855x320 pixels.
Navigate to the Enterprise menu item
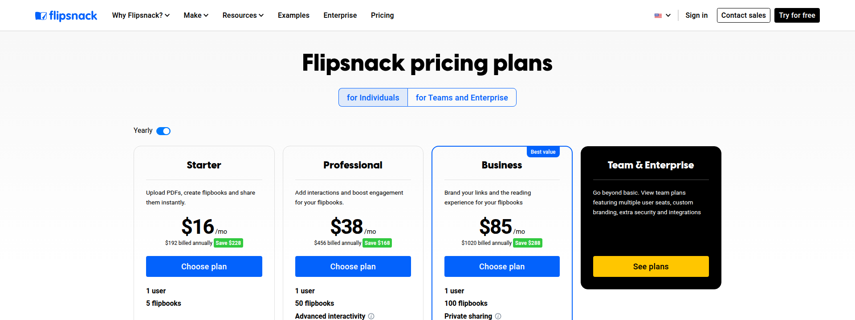[x=340, y=15]
